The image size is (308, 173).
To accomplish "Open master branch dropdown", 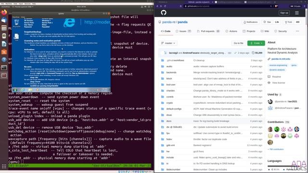I will (168, 43).
